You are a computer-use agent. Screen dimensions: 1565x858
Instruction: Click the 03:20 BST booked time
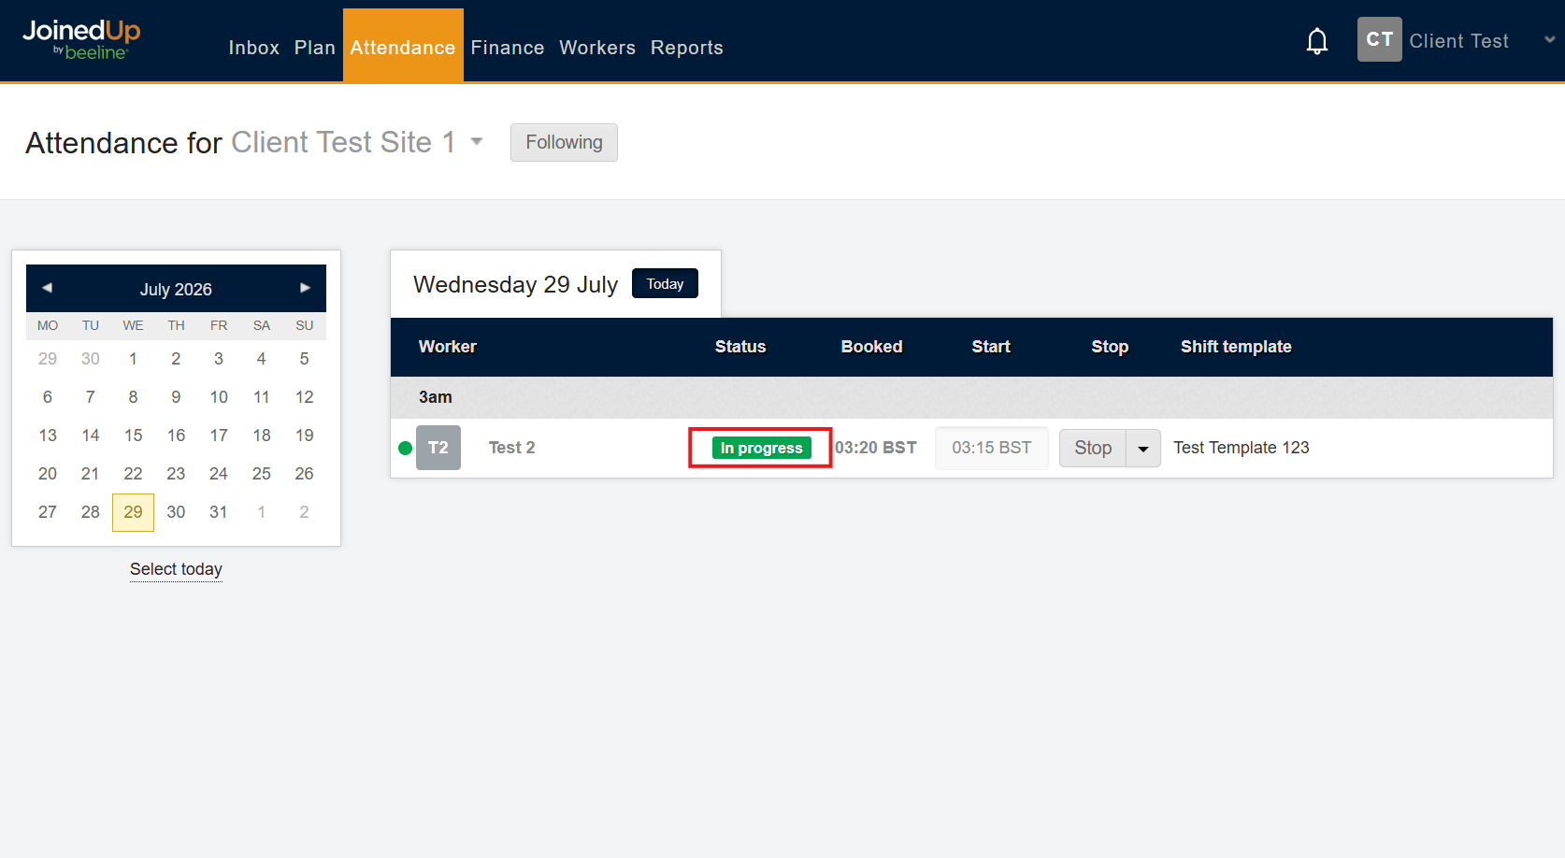pos(875,448)
